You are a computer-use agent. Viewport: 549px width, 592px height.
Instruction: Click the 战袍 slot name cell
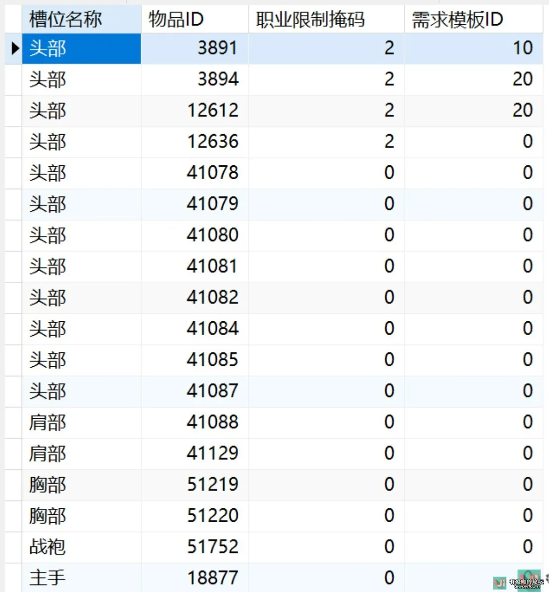(x=82, y=546)
